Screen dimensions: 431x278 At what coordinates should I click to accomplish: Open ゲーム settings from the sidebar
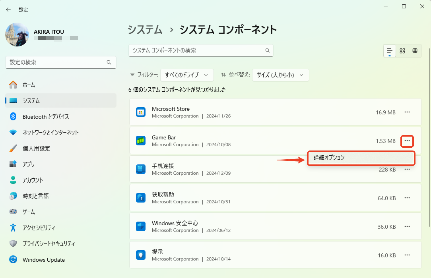(36, 212)
